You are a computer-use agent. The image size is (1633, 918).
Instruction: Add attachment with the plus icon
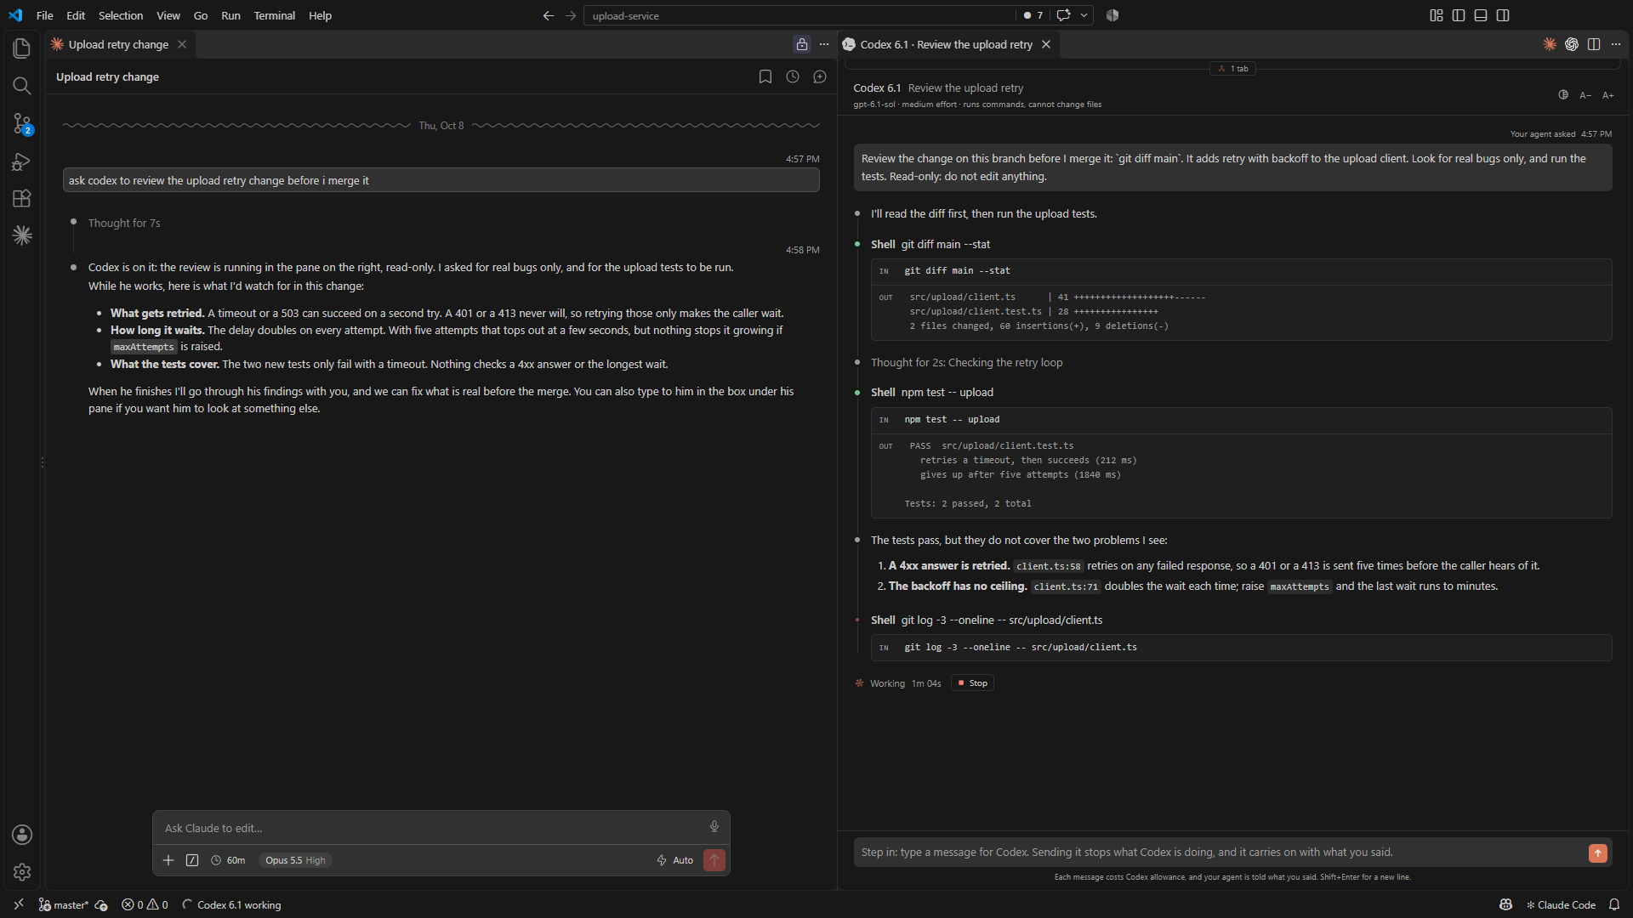(x=168, y=860)
